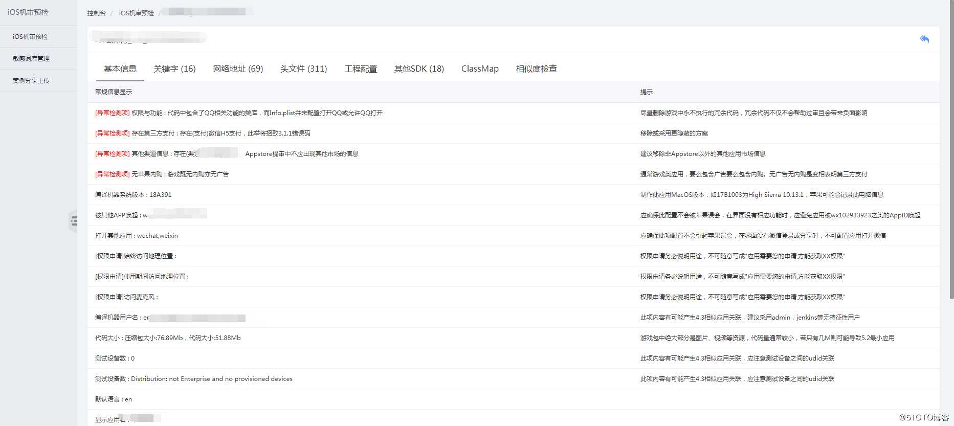The image size is (954, 426).
Task: Click the 访问麦克风 permission row
Action: click(x=513, y=297)
